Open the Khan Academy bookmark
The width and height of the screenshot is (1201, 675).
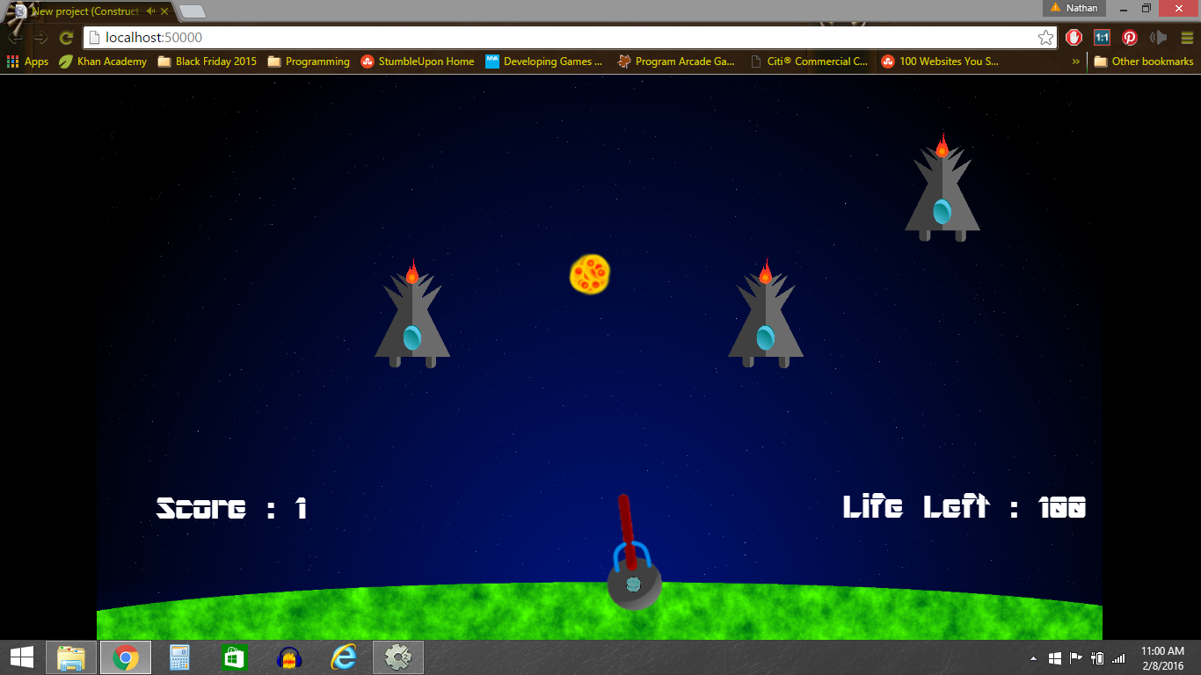(x=103, y=62)
